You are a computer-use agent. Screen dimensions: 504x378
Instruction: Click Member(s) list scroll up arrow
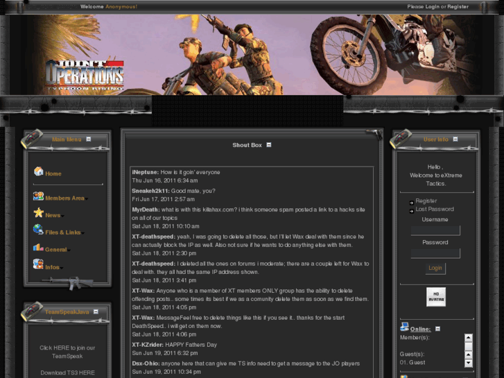(469, 338)
